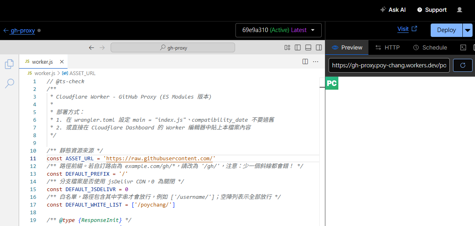The image size is (475, 226).
Task: Switch to the Preview tab
Action: pos(347,47)
